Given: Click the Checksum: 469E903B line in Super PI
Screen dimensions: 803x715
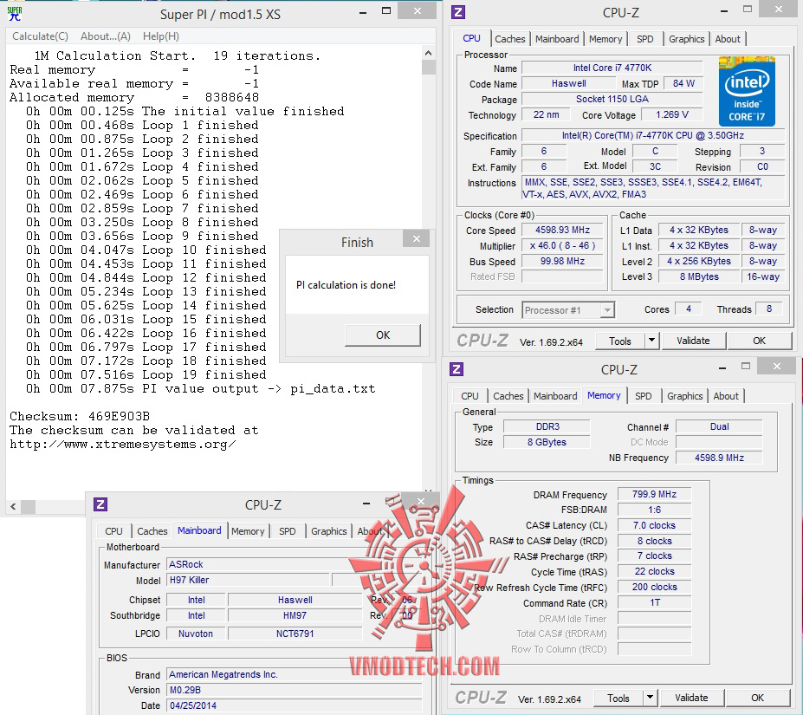Looking at the screenshot, I should [80, 416].
